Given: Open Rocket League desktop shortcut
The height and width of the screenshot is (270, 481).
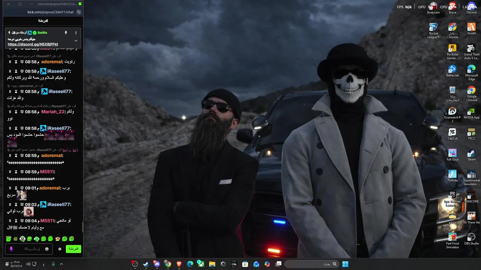Looking at the screenshot, I should pyautogui.click(x=433, y=31).
